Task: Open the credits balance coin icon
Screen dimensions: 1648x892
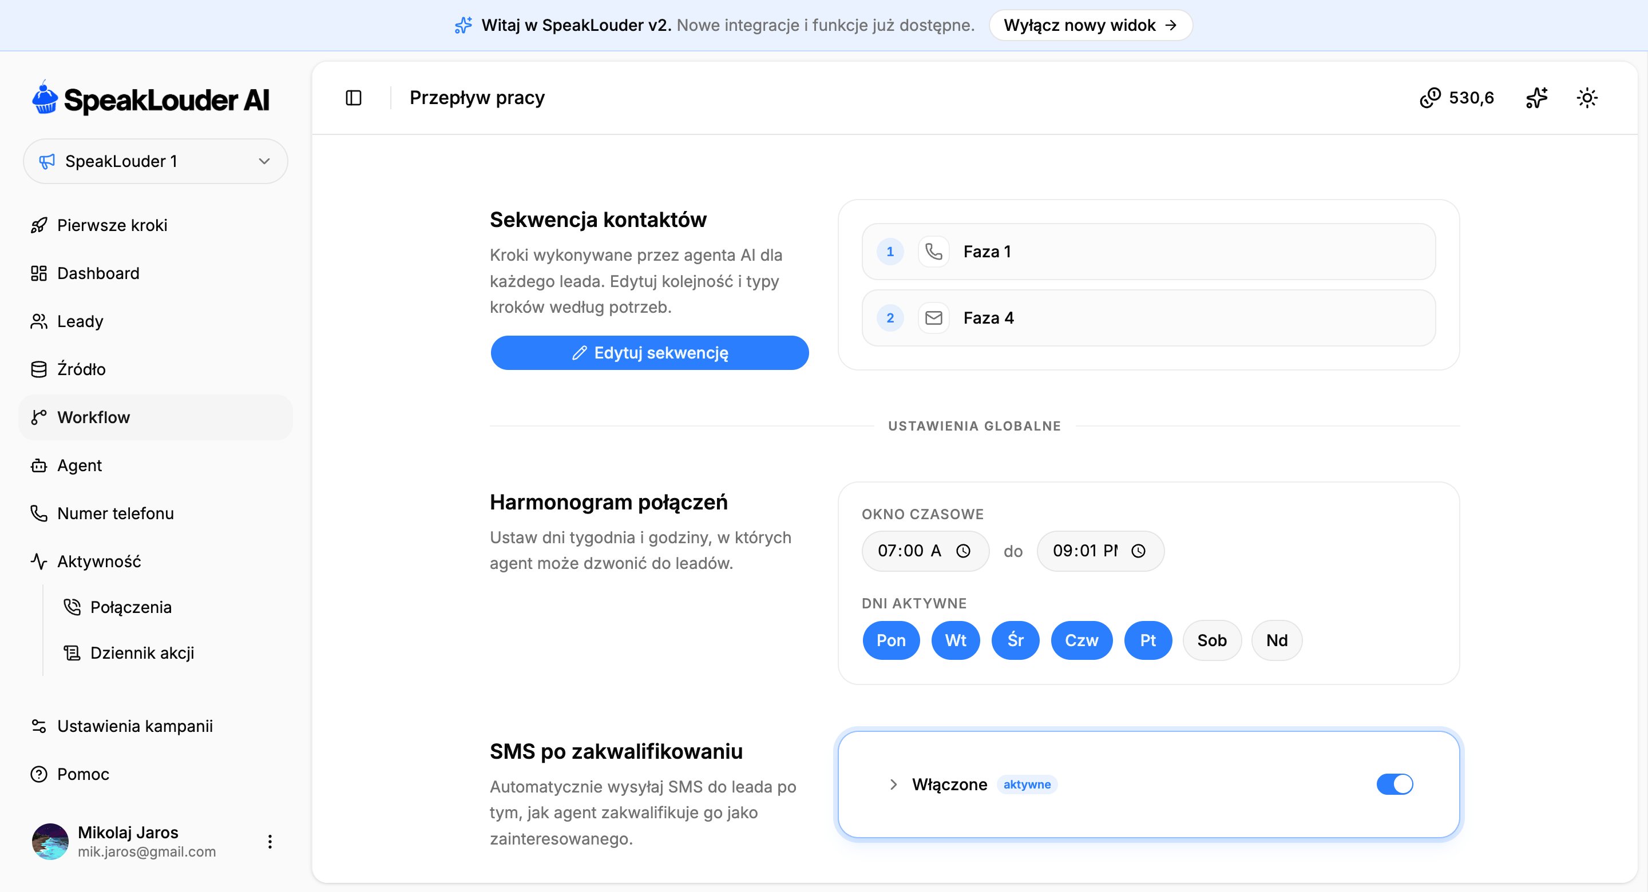Action: click(1430, 98)
